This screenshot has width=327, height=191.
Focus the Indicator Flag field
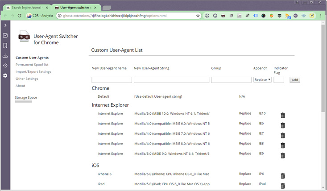[x=279, y=80]
